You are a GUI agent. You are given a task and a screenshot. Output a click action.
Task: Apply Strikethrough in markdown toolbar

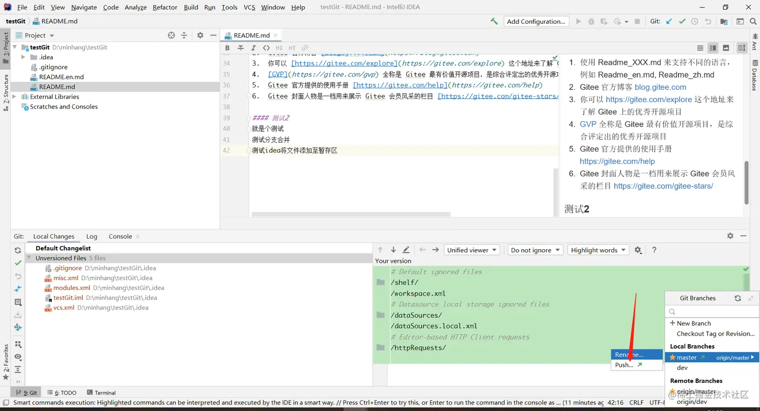(x=240, y=48)
